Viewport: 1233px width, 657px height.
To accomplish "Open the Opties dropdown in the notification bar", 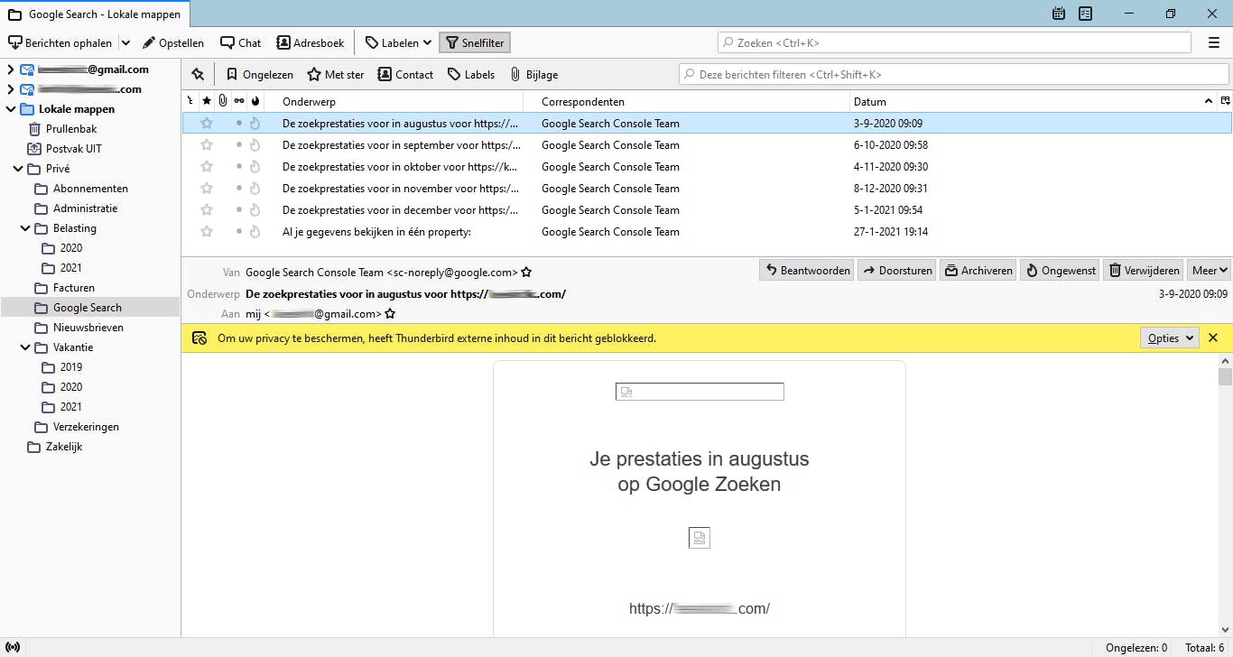I will click(x=1169, y=338).
